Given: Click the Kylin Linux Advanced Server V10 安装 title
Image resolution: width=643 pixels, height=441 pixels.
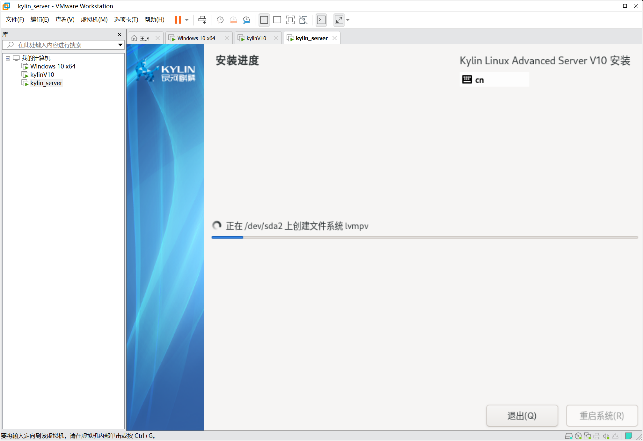Looking at the screenshot, I should pos(544,60).
